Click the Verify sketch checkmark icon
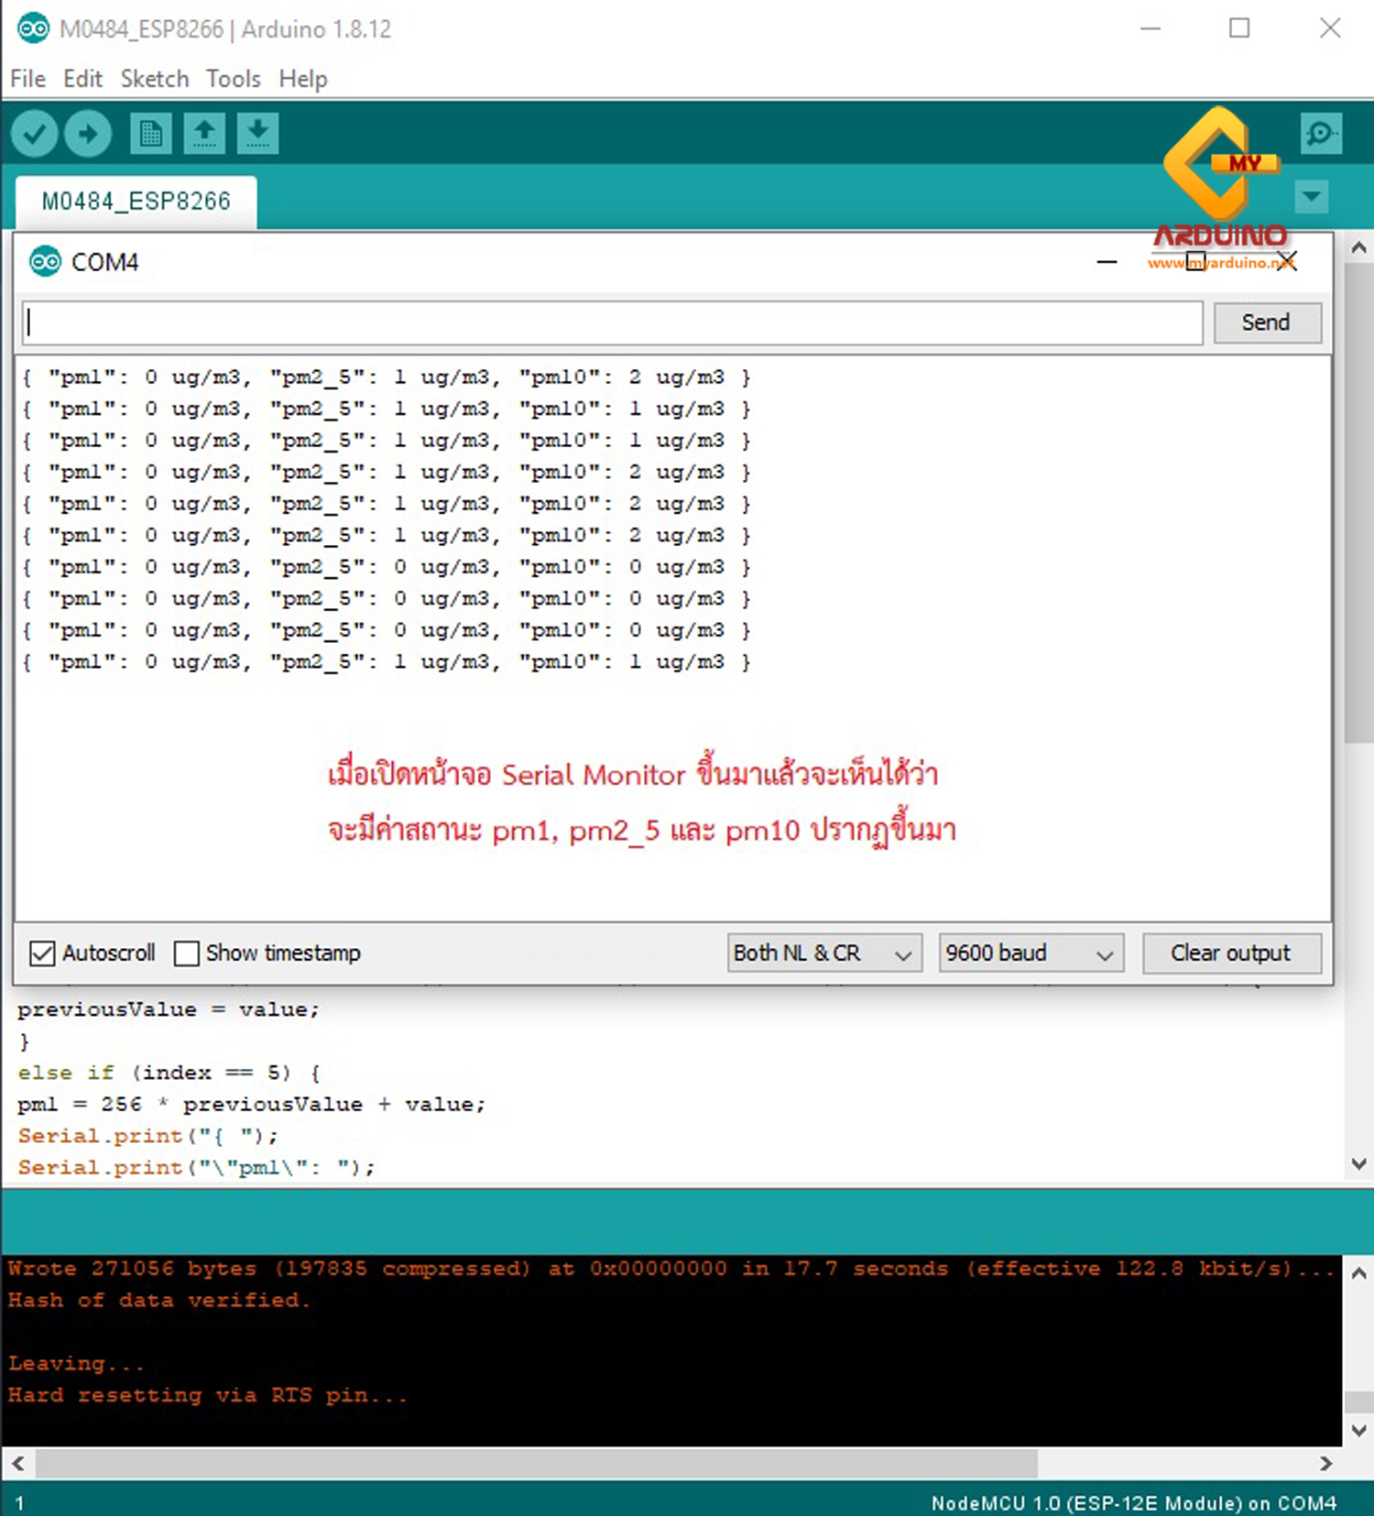The image size is (1374, 1516). pos(35,135)
